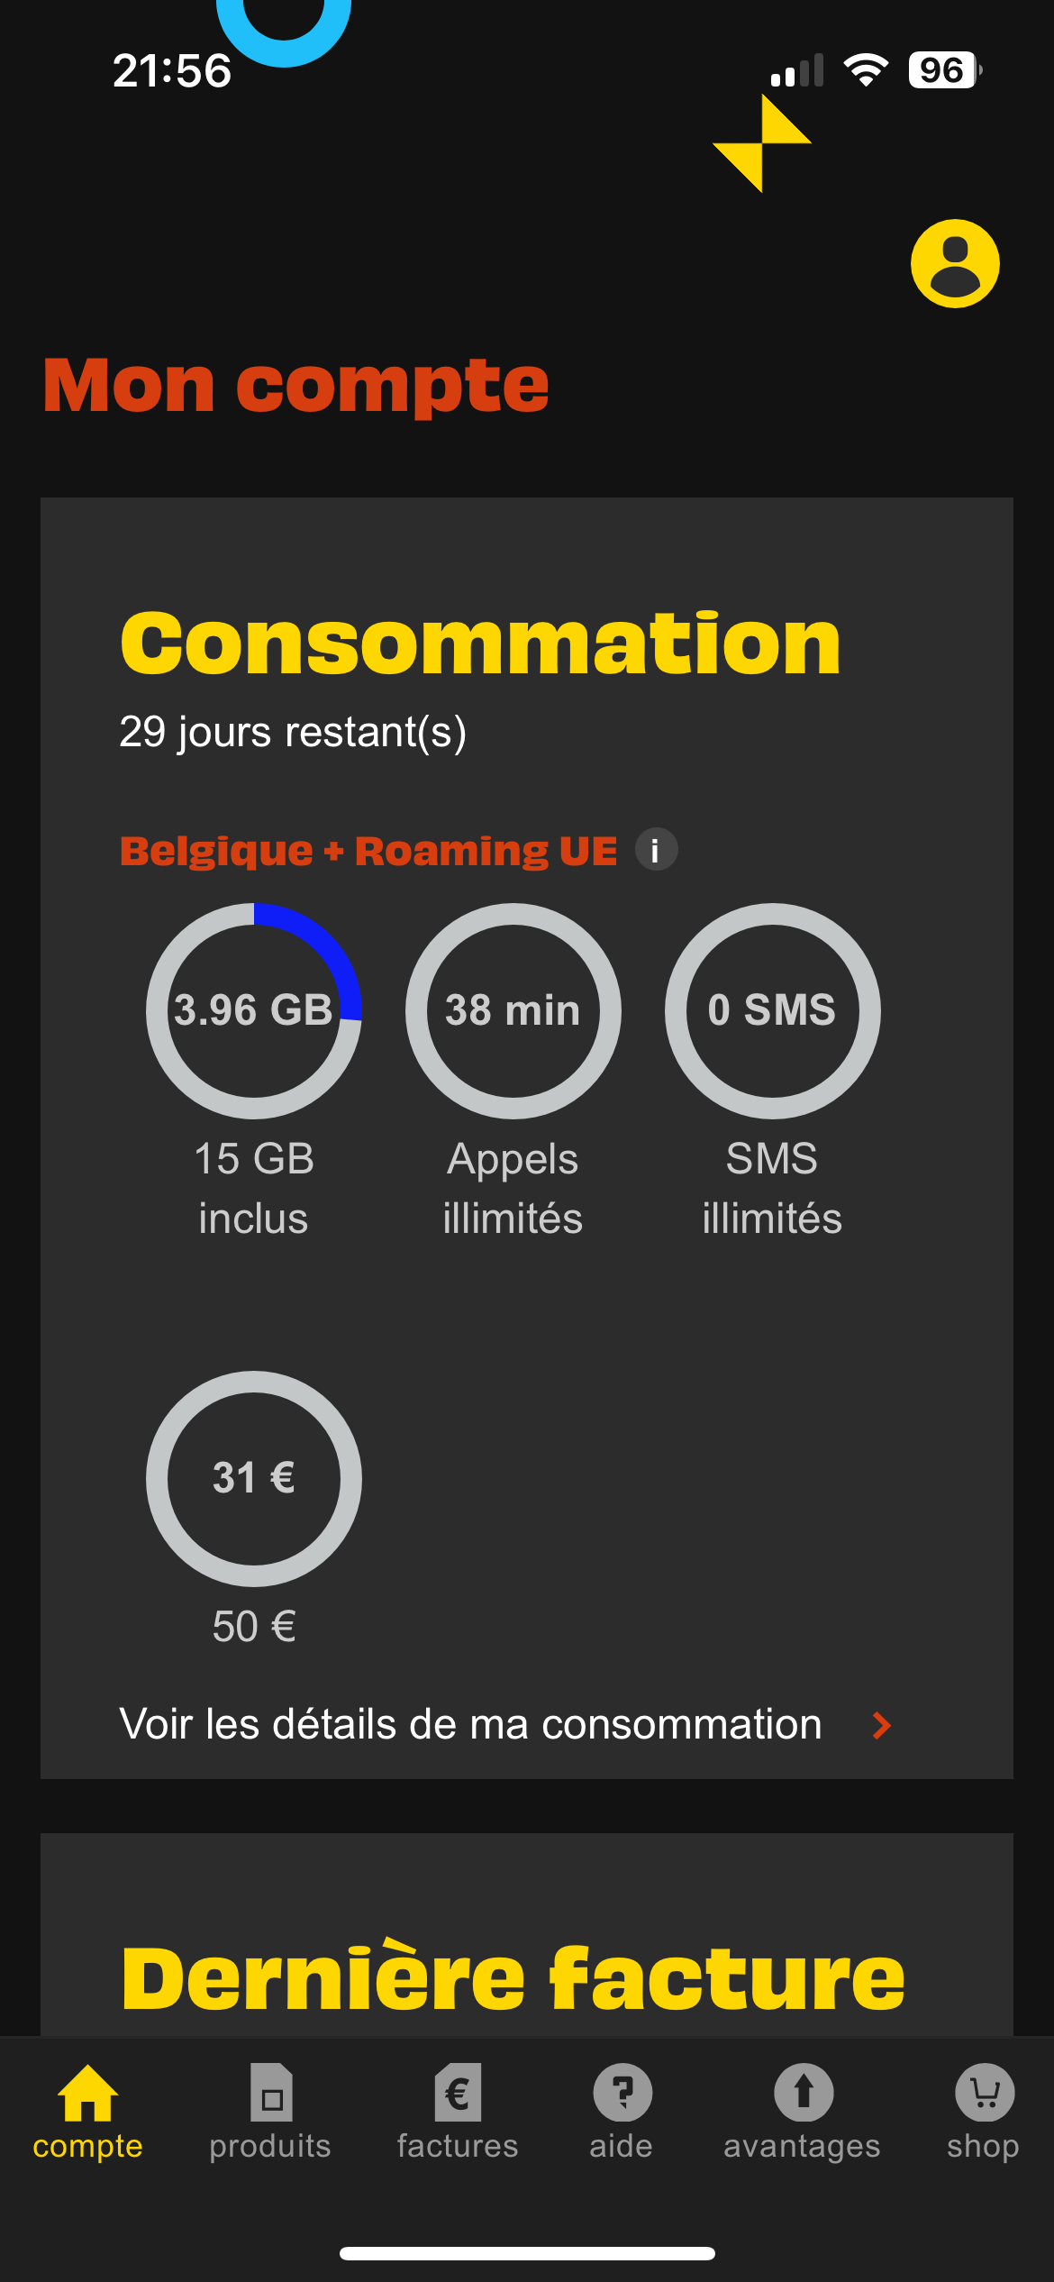
Task: Tap the arrow avantages icon
Action: 803,2093
